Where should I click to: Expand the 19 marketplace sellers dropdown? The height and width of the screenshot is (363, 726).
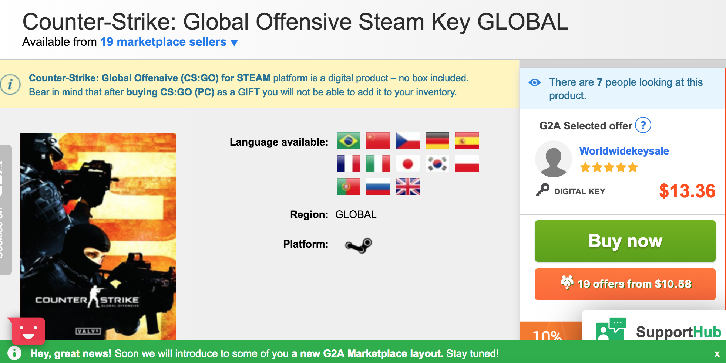pos(169,42)
